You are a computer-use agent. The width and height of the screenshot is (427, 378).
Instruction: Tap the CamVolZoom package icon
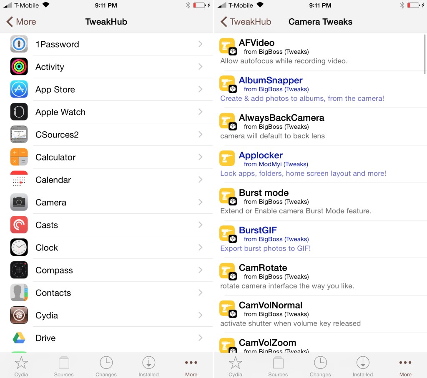click(227, 345)
